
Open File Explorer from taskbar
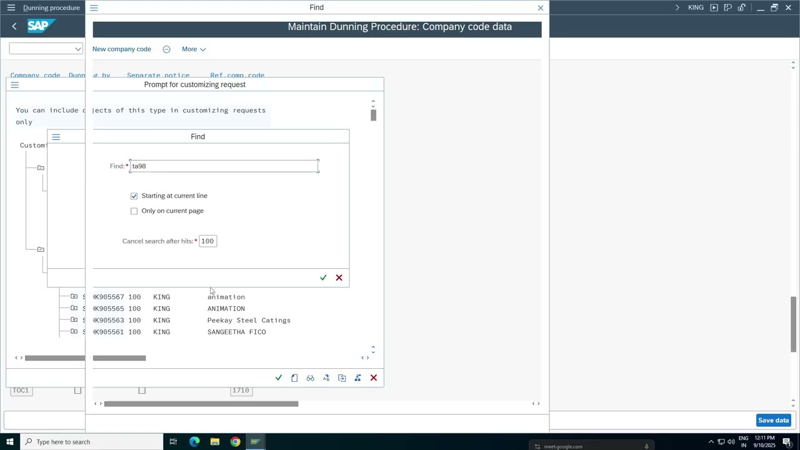[214, 442]
